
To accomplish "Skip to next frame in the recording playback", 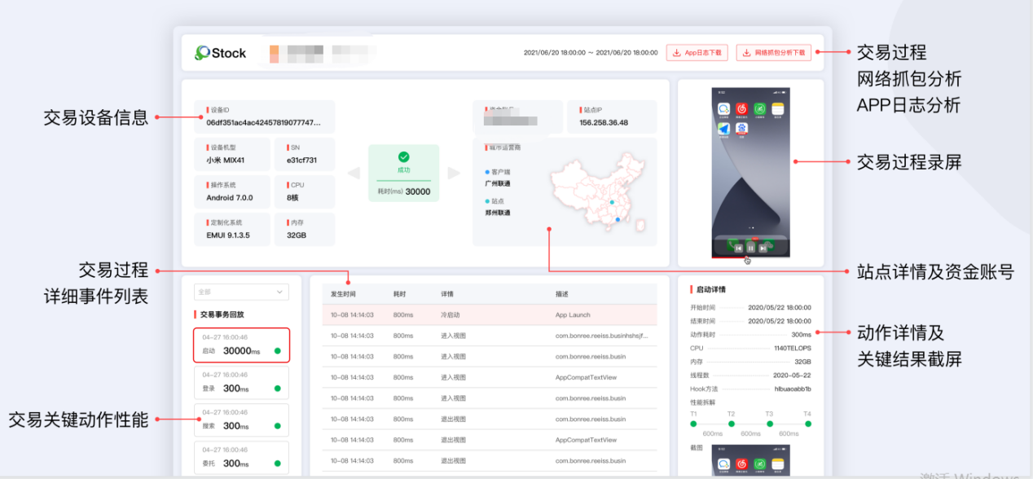I will tap(762, 248).
